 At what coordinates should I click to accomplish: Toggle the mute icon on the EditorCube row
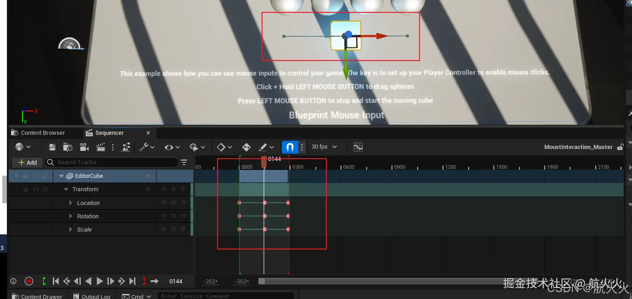pos(45,176)
